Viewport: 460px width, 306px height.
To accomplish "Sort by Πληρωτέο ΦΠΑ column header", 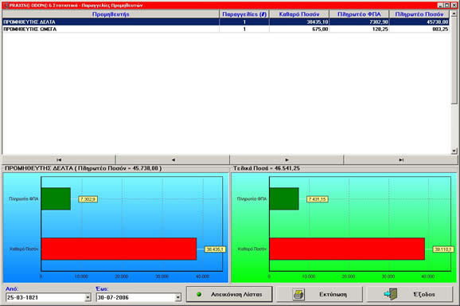I will pyautogui.click(x=359, y=14).
